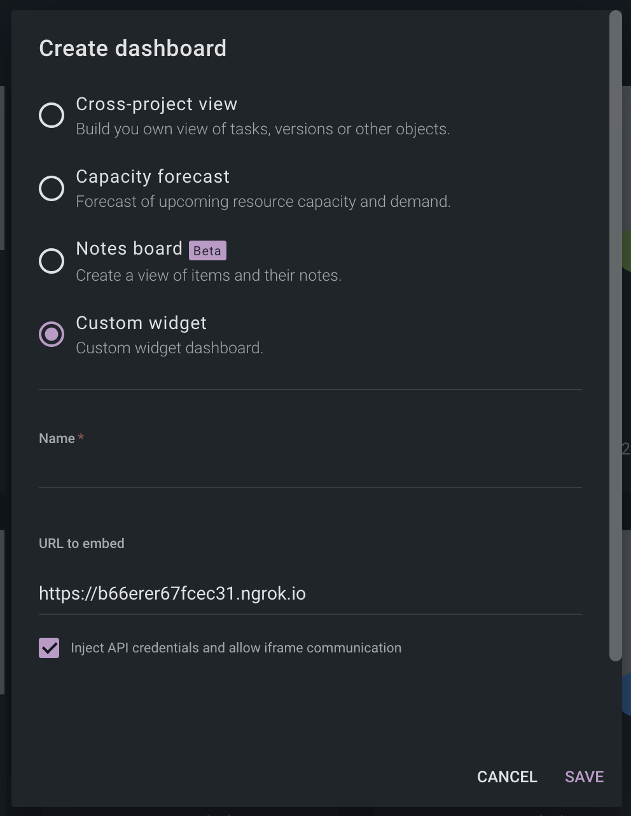Viewport: 631px width, 816px height.
Task: Click the "Notes board" option title
Action: 129,248
